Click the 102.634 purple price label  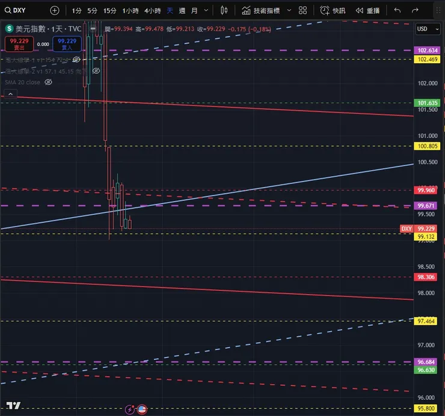point(428,50)
